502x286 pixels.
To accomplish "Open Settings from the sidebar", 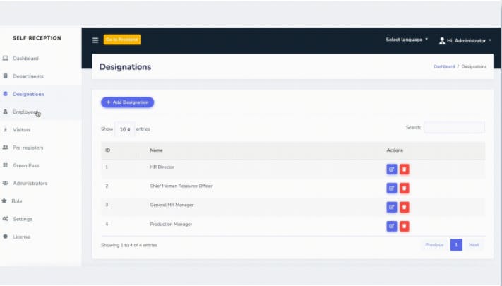I will pyautogui.click(x=23, y=219).
